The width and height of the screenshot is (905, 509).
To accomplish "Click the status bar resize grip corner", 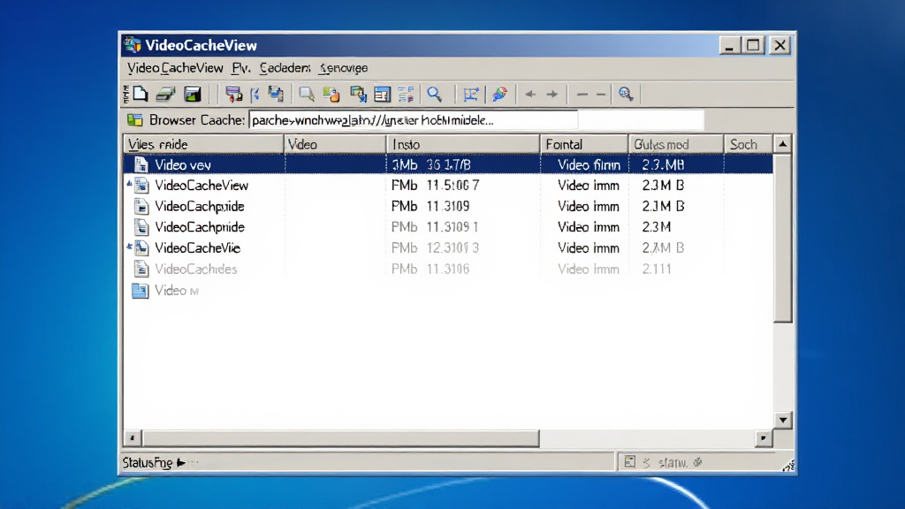I will pos(788,466).
